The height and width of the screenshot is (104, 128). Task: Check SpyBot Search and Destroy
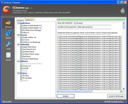(21, 64)
